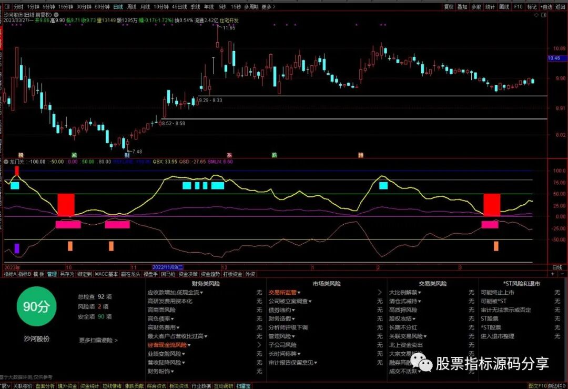Click the 横 event marker under the candlesticks
The width and height of the screenshot is (568, 389).
pyautogui.click(x=21, y=155)
